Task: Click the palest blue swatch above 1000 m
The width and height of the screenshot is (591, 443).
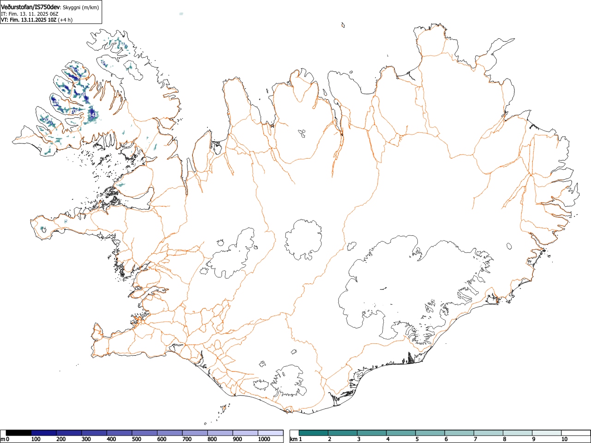Action: pos(271,433)
